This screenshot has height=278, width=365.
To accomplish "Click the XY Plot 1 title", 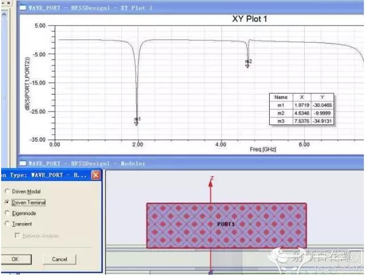I will [249, 19].
